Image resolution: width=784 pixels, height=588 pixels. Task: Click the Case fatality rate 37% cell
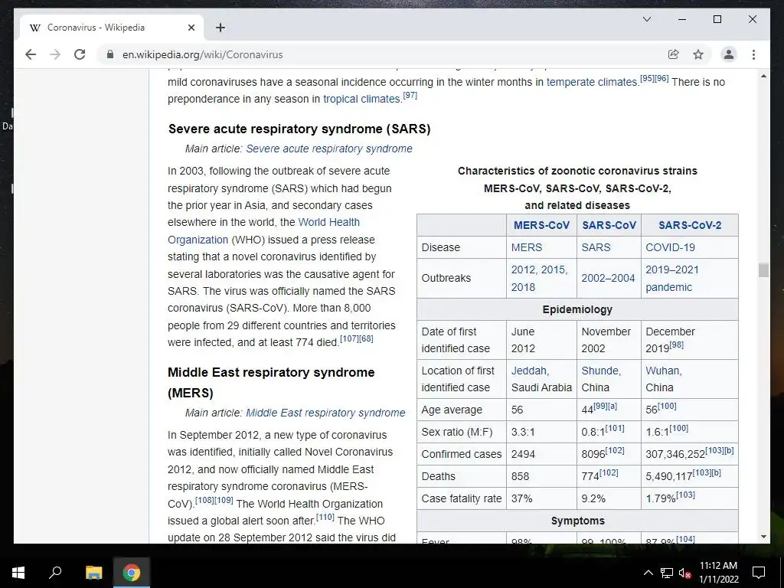[x=541, y=498]
